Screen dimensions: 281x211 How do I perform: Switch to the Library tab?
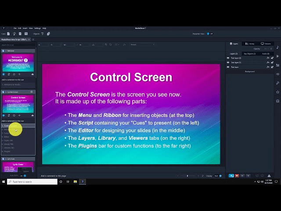click(249, 44)
